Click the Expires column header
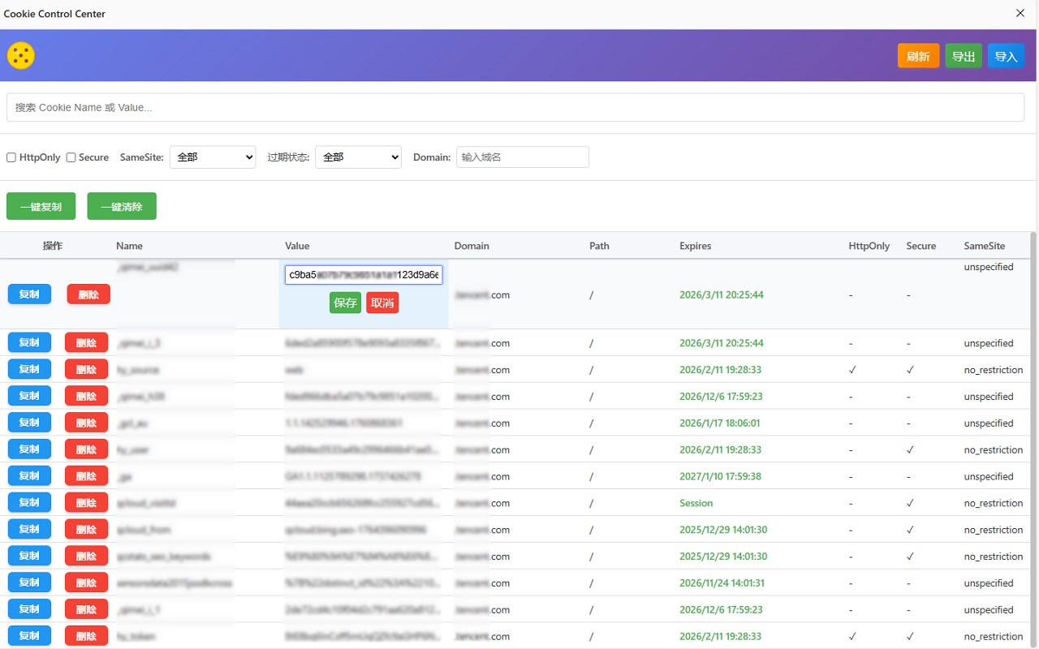The image size is (1039, 649). (x=695, y=246)
